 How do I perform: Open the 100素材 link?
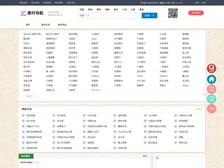pyautogui.click(x=95, y=34)
